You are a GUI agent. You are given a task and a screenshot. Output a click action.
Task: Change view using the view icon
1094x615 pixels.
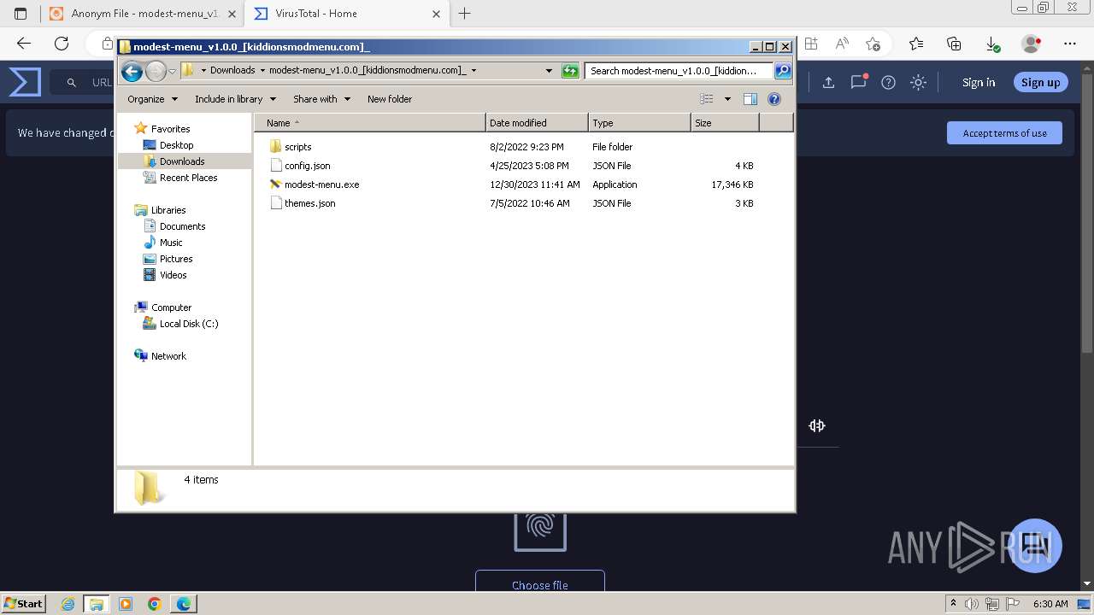(707, 99)
